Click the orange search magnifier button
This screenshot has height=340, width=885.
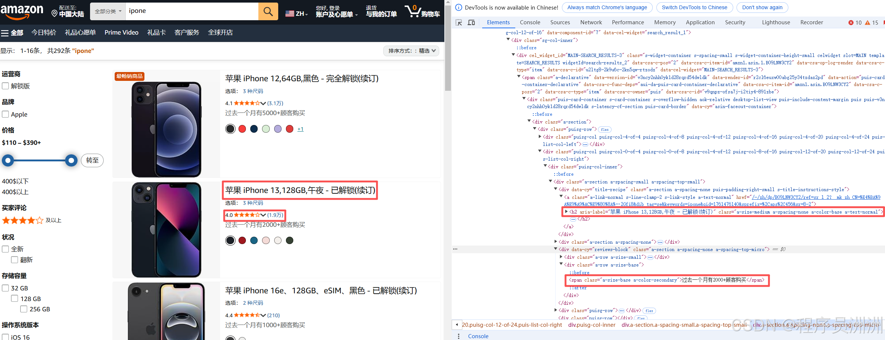click(x=268, y=11)
